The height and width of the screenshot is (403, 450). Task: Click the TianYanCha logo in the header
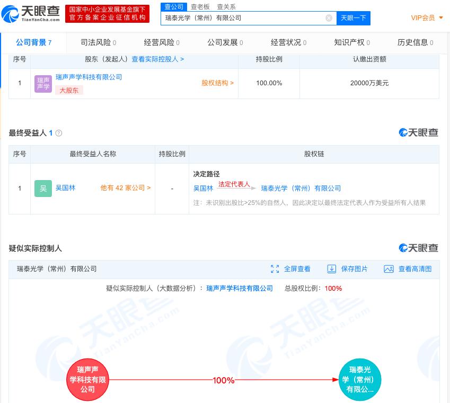[x=30, y=13]
